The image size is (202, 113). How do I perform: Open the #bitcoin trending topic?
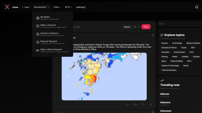(165, 94)
